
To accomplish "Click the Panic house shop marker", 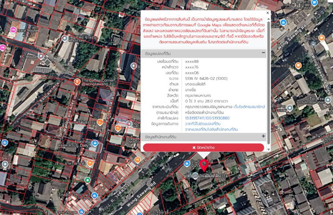I will point(81,212).
